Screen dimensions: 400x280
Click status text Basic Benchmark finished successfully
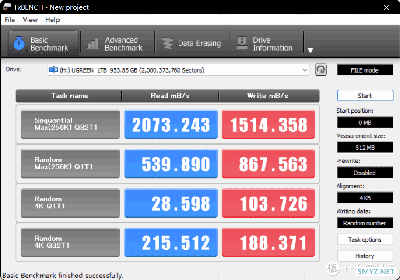tap(63, 275)
